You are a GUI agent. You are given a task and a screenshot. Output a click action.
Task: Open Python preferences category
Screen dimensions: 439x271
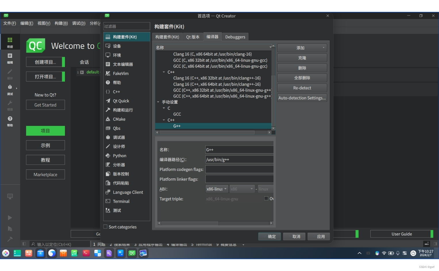point(127,156)
